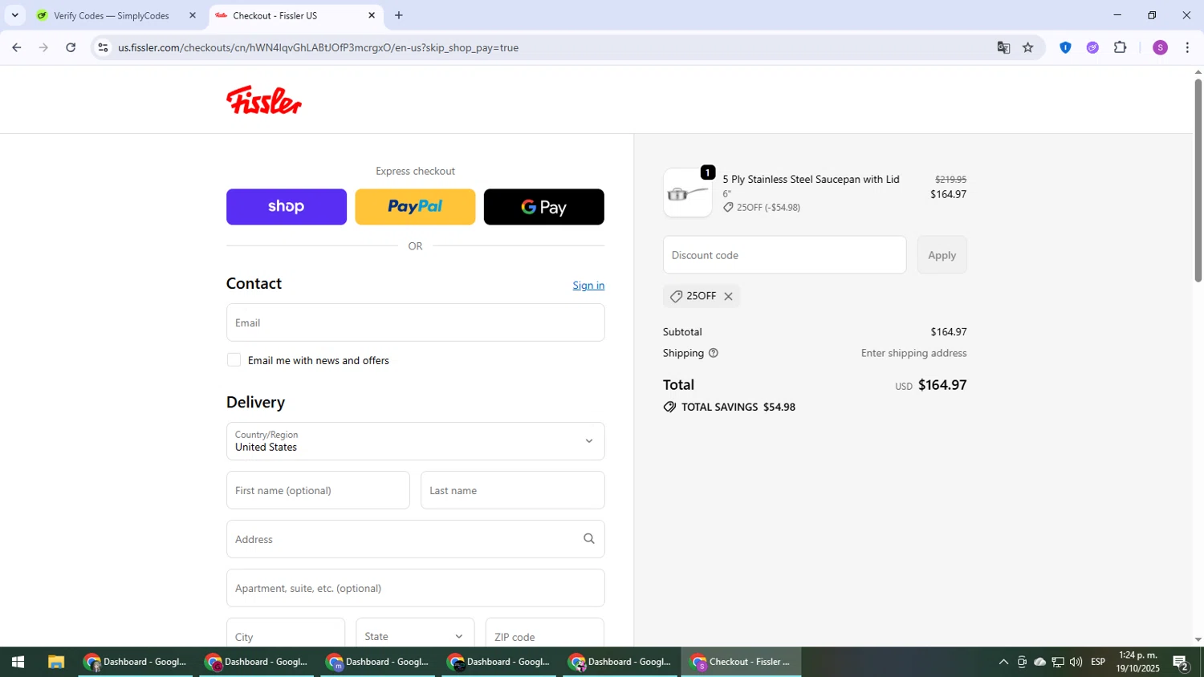Reload the checkout page
Viewport: 1204px width, 677px height.
[71, 47]
